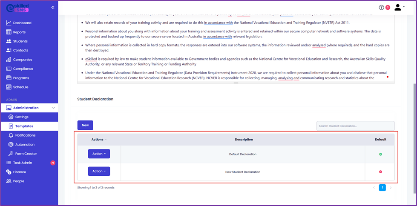Open Form Creator page
The width and height of the screenshot is (417, 206).
coord(26,154)
